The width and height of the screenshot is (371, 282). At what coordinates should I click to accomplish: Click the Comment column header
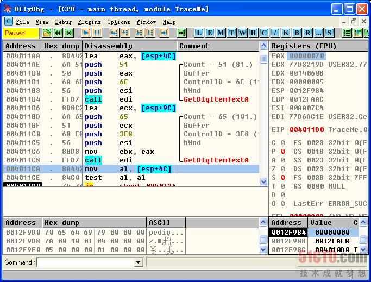click(x=218, y=46)
